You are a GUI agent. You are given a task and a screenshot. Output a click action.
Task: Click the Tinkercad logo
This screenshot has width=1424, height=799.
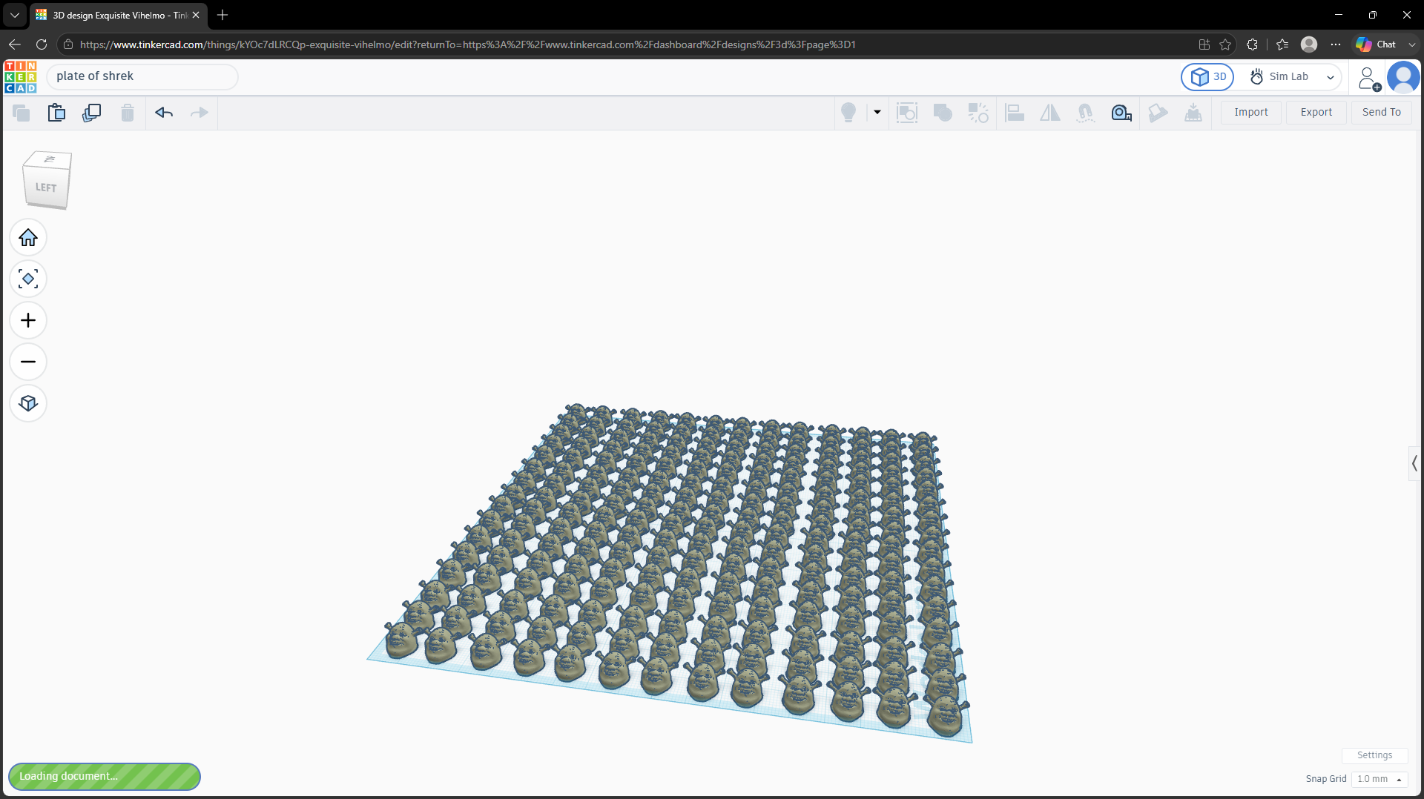20,77
